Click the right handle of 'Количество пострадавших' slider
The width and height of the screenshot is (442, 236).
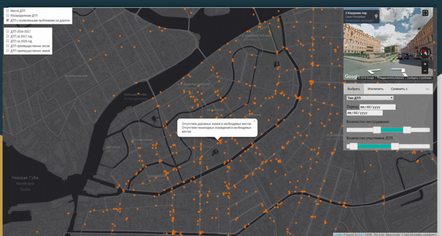(406, 130)
